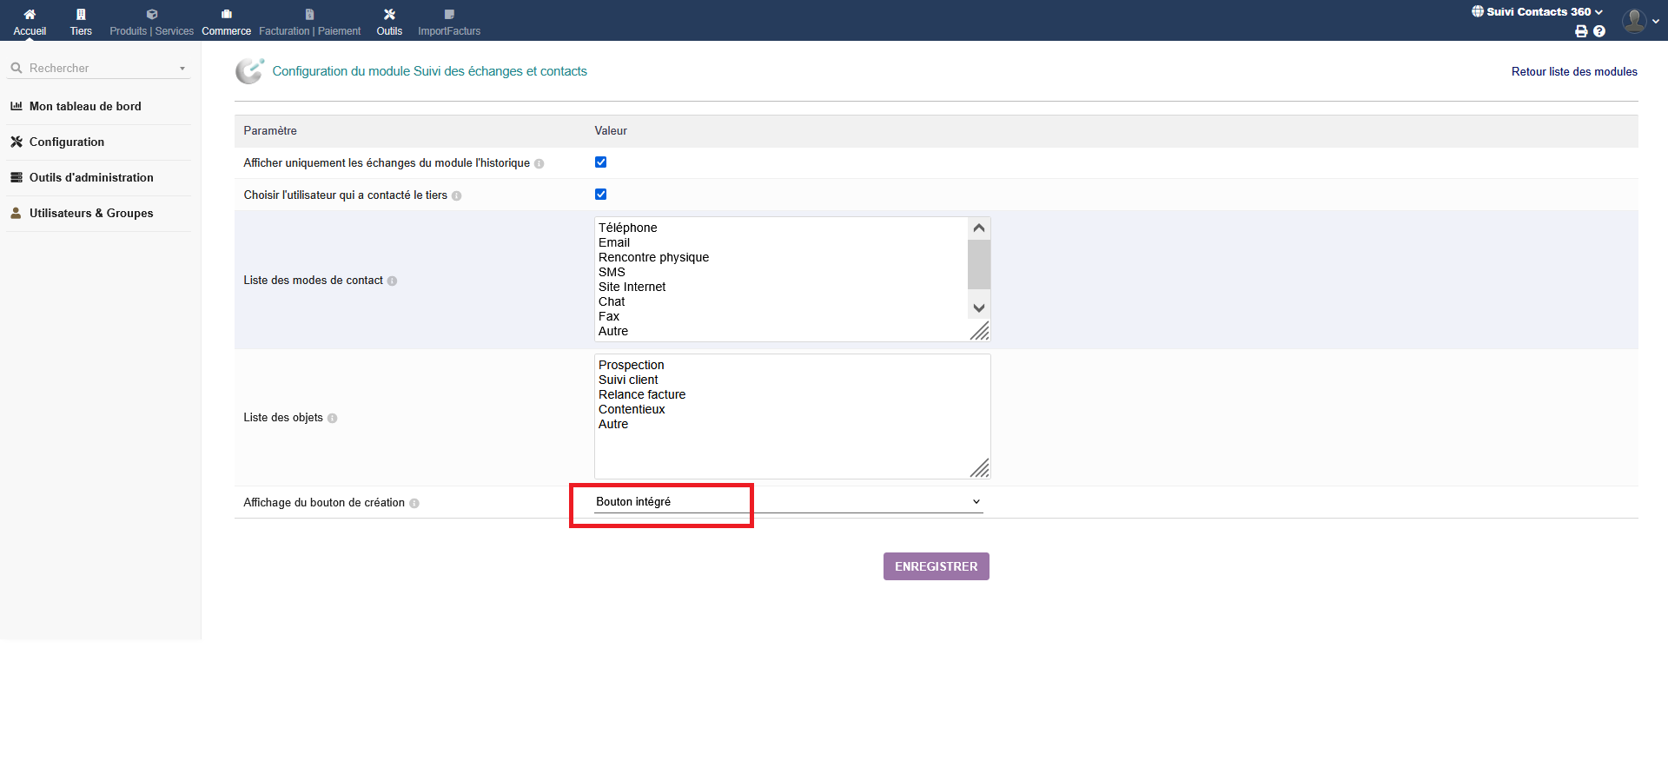Follow the Retour liste des modules link

(1573, 72)
